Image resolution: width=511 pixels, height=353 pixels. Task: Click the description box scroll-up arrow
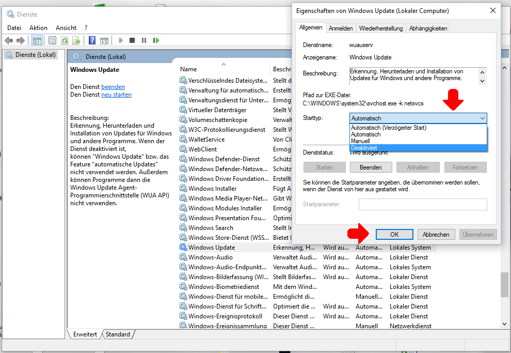pyautogui.click(x=482, y=72)
